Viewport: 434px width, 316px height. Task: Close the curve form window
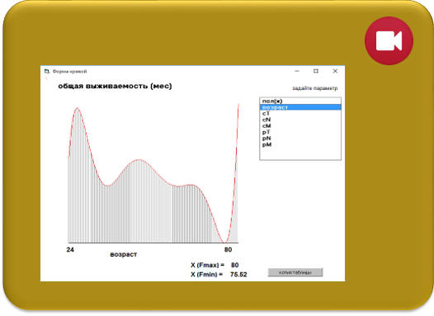335,71
